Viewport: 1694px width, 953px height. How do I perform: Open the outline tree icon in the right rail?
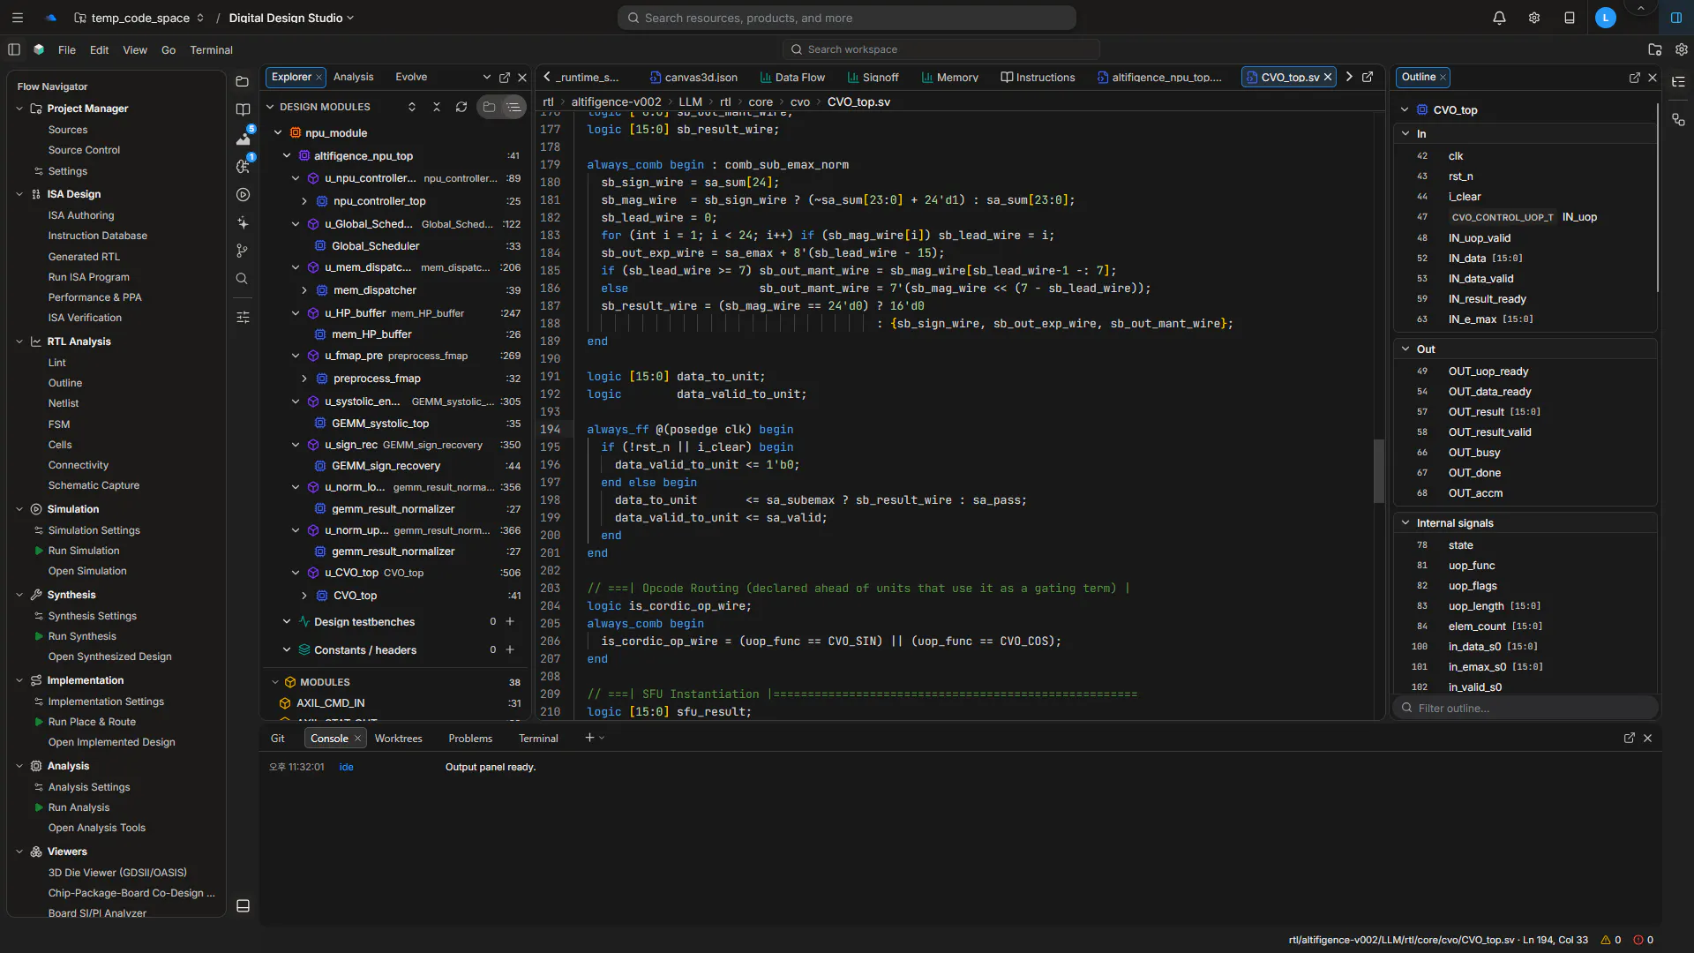tap(1678, 81)
